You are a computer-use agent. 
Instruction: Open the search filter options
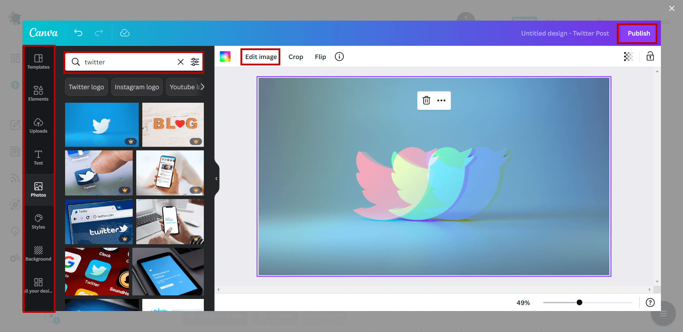195,62
